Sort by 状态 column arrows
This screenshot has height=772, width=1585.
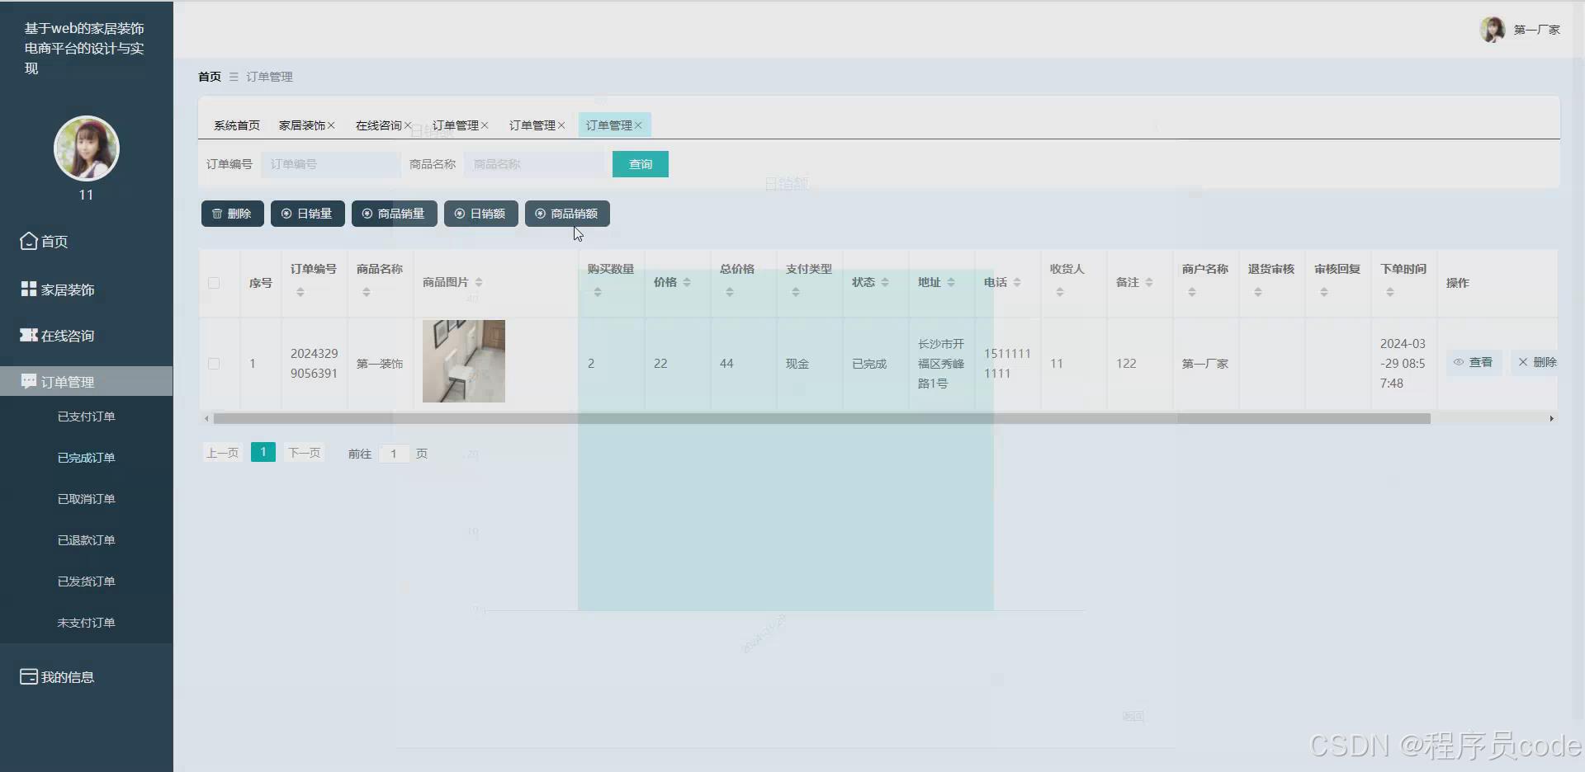(885, 282)
